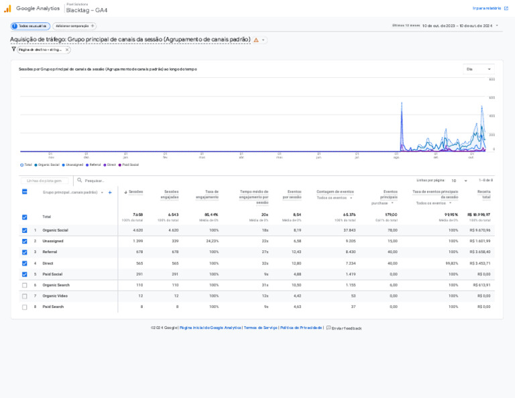The image size is (515, 398).
Task: Click plus icon in Adicionar comparação
Action: (93, 26)
